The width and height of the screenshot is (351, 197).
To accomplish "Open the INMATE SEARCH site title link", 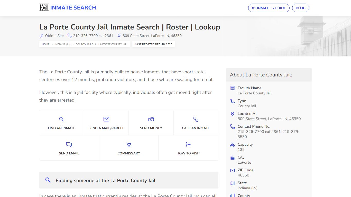I will coord(73,8).
